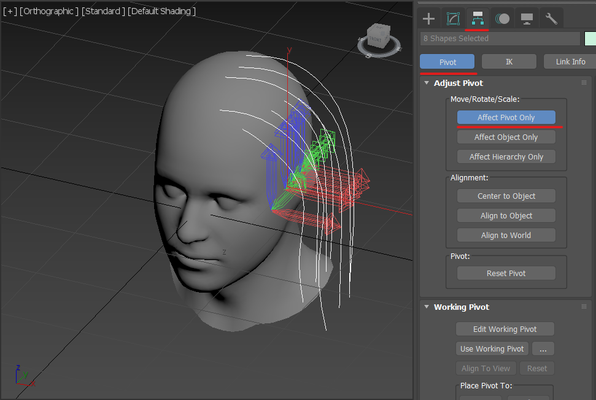Image resolution: width=596 pixels, height=400 pixels.
Task: Open the Utilities wrench icon
Action: point(551,18)
